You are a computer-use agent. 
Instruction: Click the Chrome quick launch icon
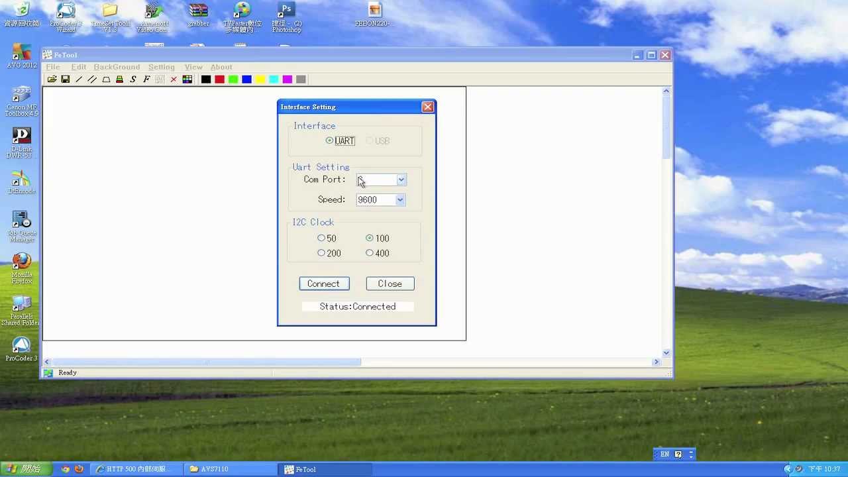click(x=65, y=469)
